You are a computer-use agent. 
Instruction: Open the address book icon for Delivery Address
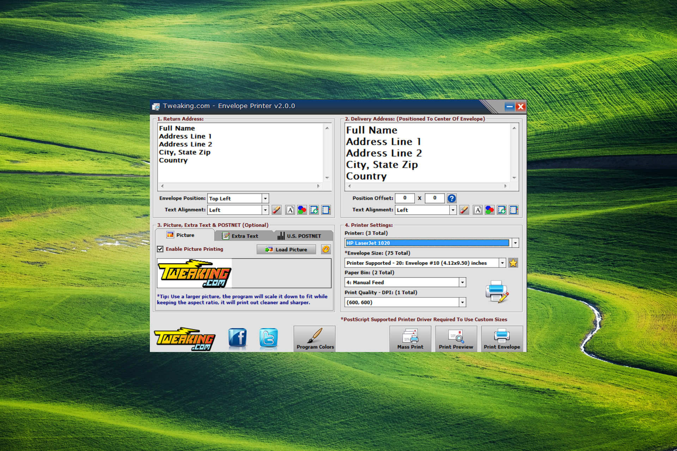[514, 210]
